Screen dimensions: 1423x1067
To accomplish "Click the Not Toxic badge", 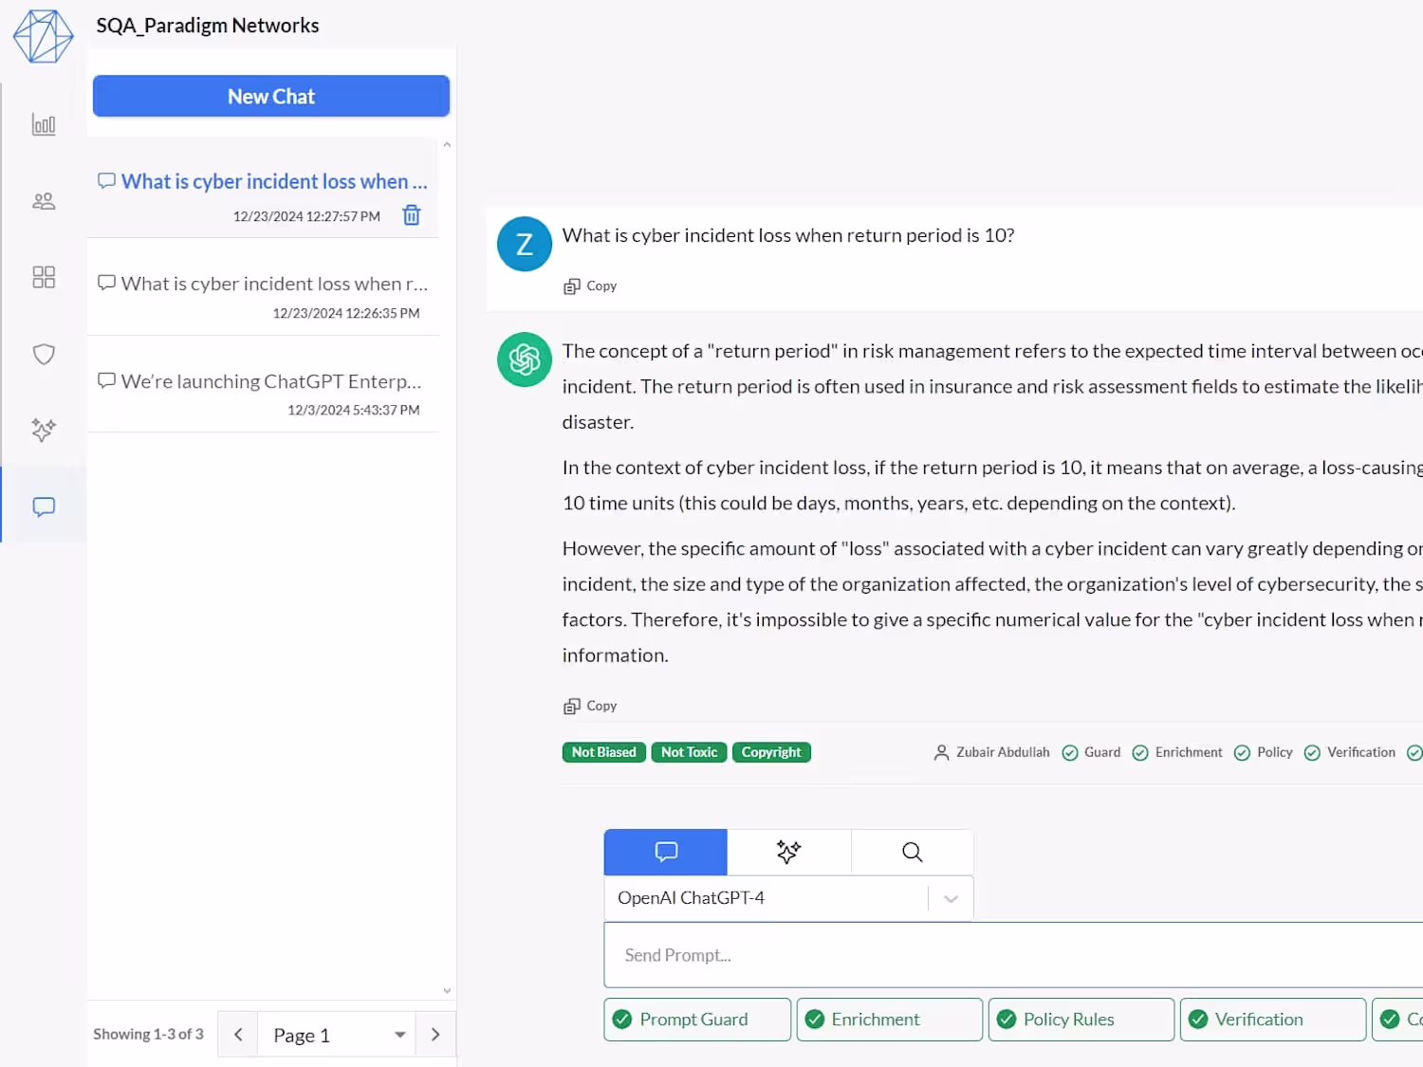I will click(689, 752).
